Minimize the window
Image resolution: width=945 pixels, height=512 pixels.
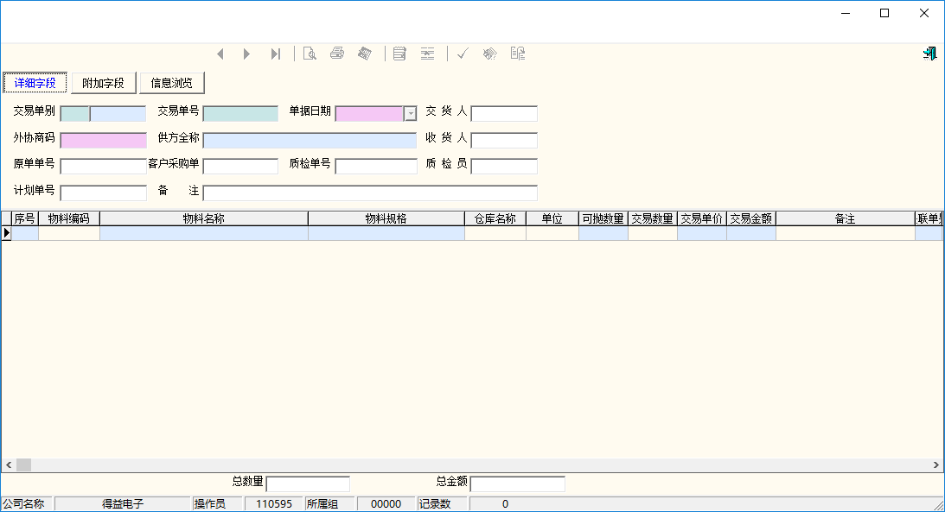pyautogui.click(x=846, y=13)
